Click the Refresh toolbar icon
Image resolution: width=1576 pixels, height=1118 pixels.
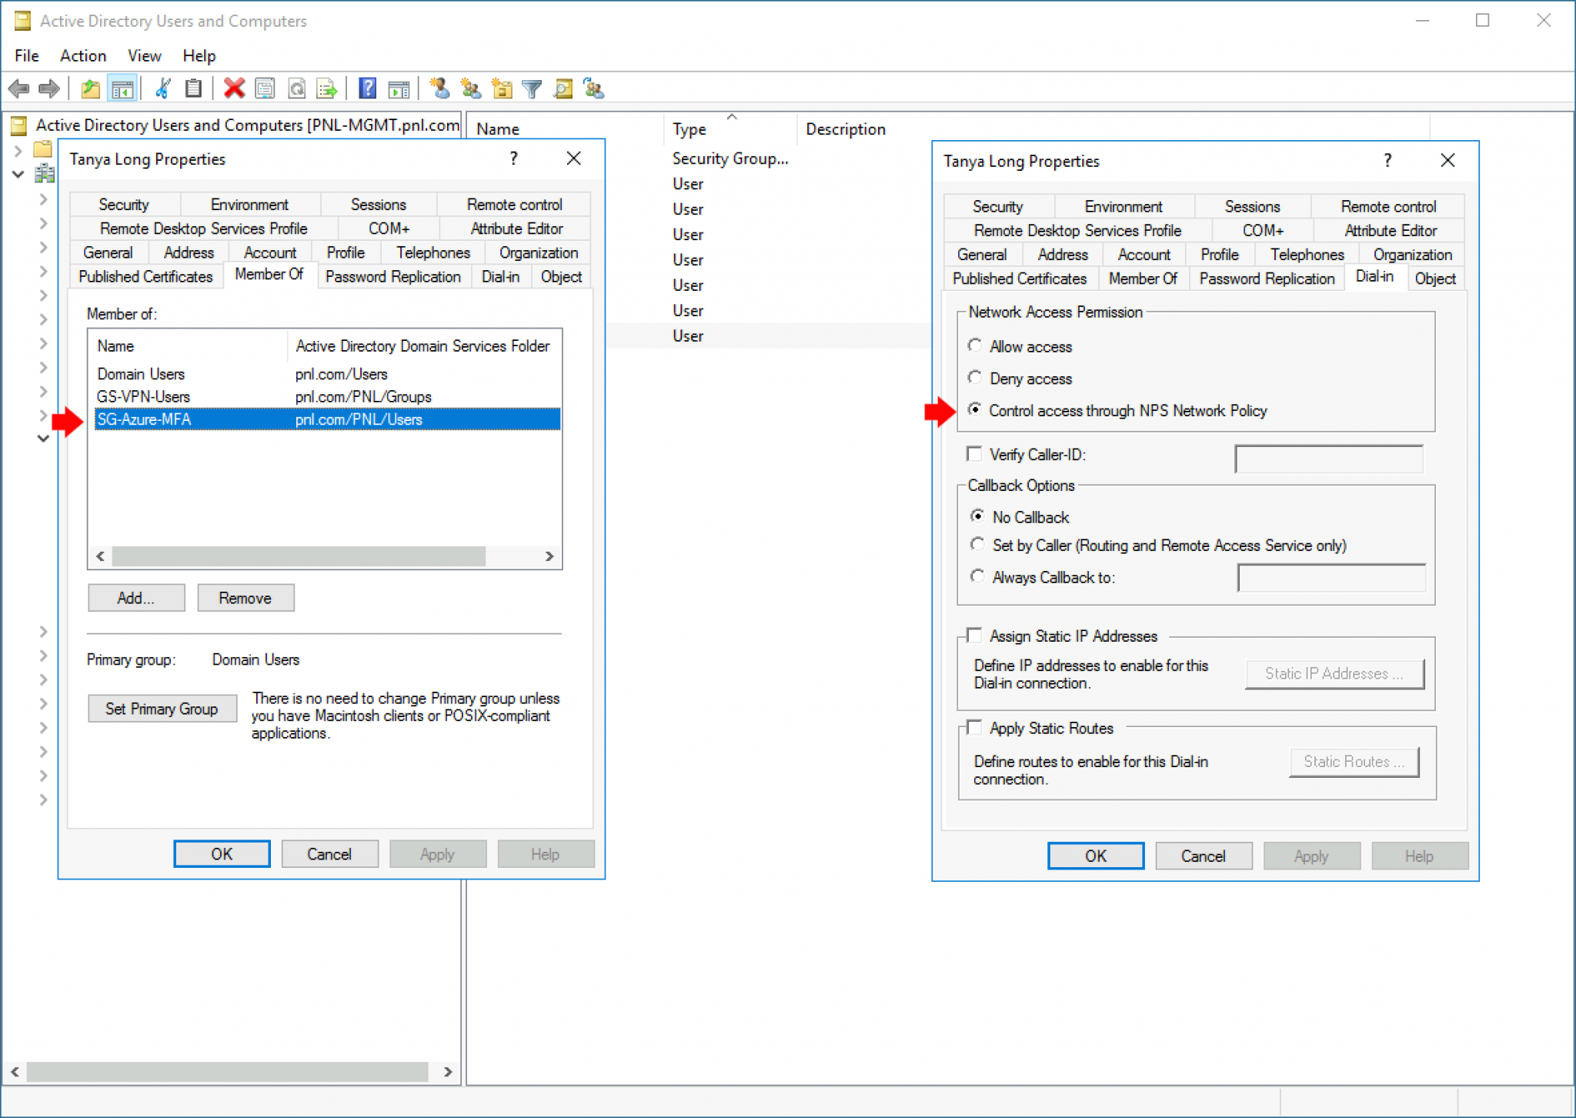(x=297, y=88)
